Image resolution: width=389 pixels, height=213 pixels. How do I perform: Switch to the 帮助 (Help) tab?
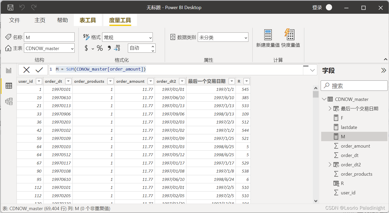62,20
